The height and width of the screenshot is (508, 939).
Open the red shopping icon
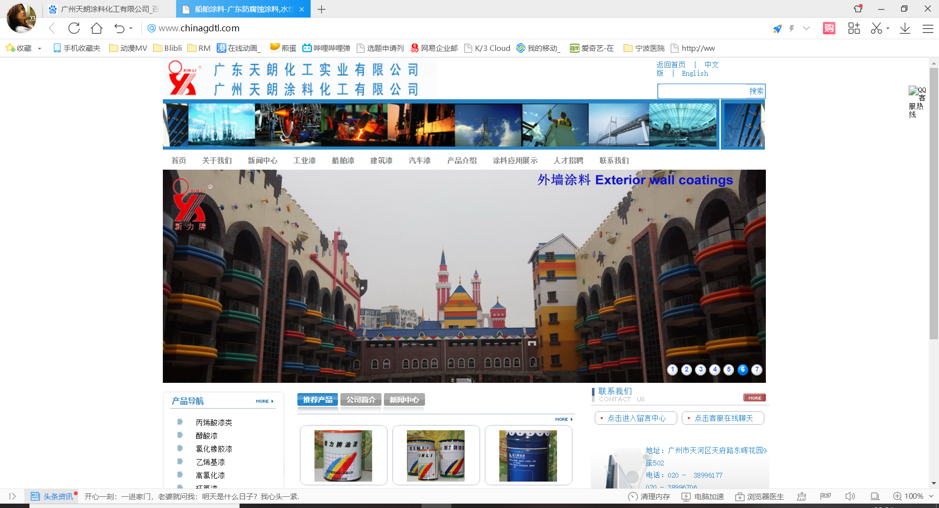(829, 28)
